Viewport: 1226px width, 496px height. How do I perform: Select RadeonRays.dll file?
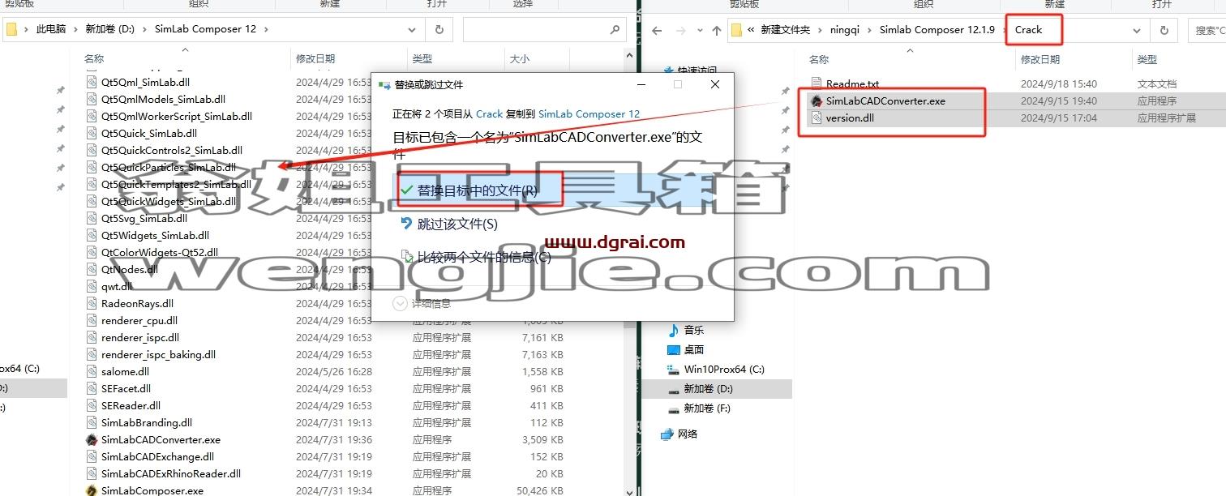point(137,304)
